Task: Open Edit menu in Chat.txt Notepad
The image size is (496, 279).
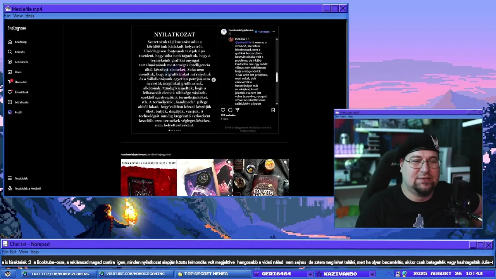Action: point(13,252)
